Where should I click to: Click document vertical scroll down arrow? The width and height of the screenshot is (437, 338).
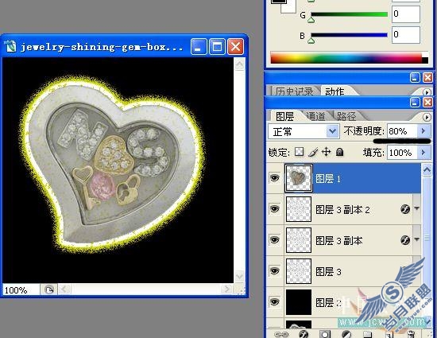click(239, 277)
